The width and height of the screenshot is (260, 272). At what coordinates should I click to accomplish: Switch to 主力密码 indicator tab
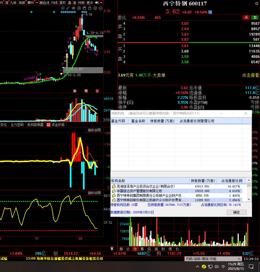(x=17, y=125)
